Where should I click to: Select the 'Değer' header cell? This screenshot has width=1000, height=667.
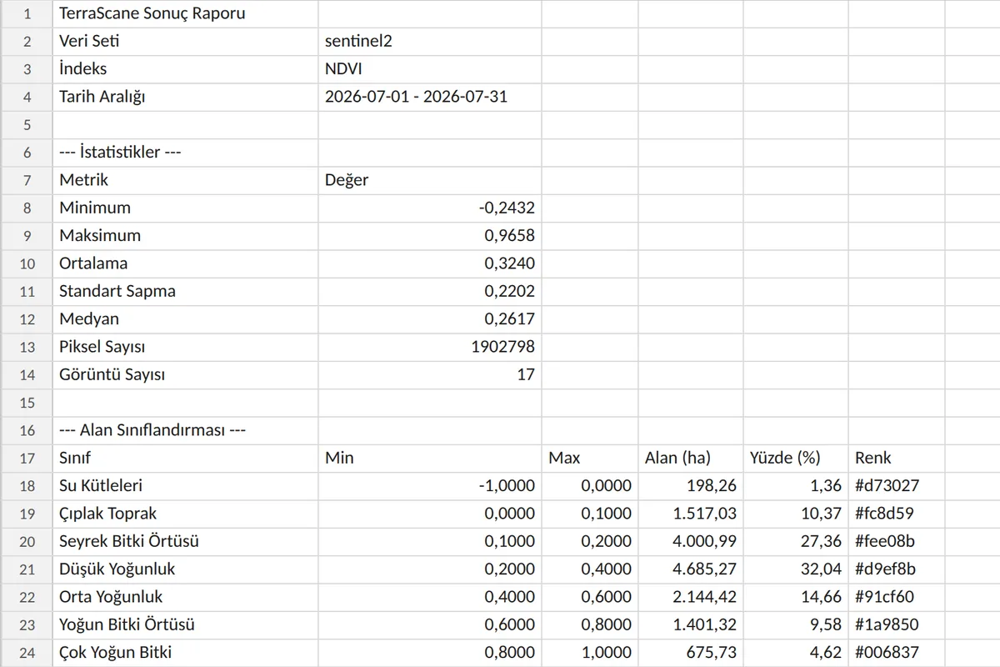click(x=430, y=180)
